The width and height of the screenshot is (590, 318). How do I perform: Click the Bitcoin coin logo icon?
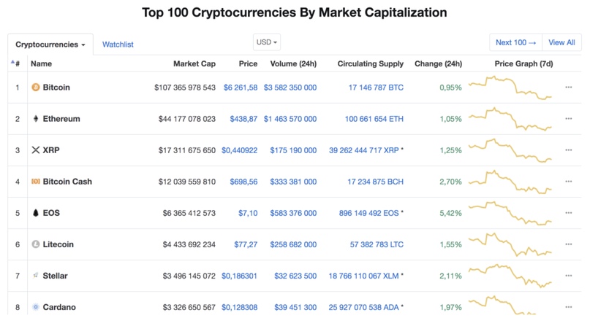pos(35,88)
